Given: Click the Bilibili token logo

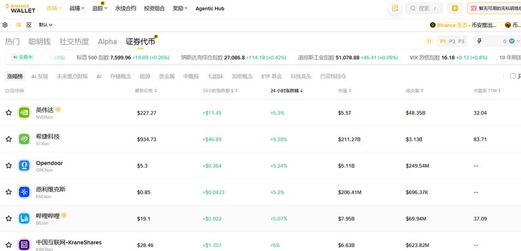Looking at the screenshot, I should pos(24,219).
